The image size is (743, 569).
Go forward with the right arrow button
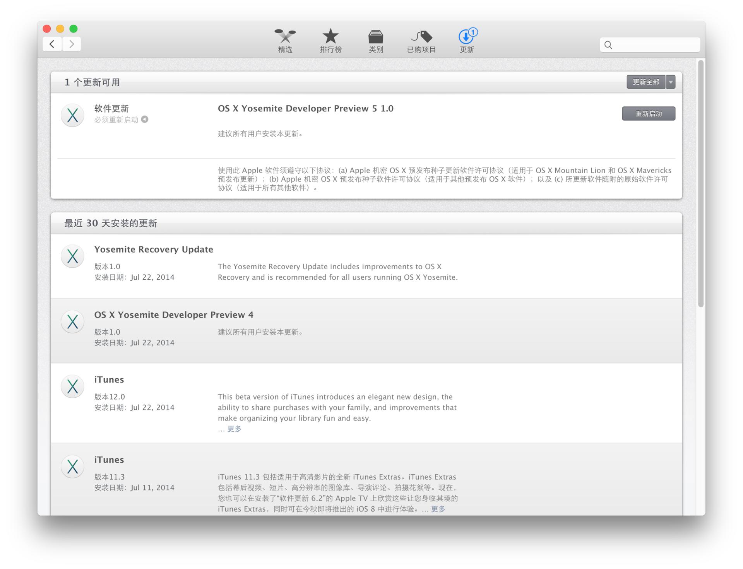72,44
